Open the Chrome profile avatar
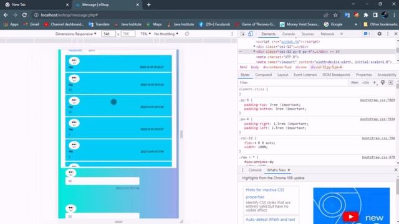 tap(385, 15)
